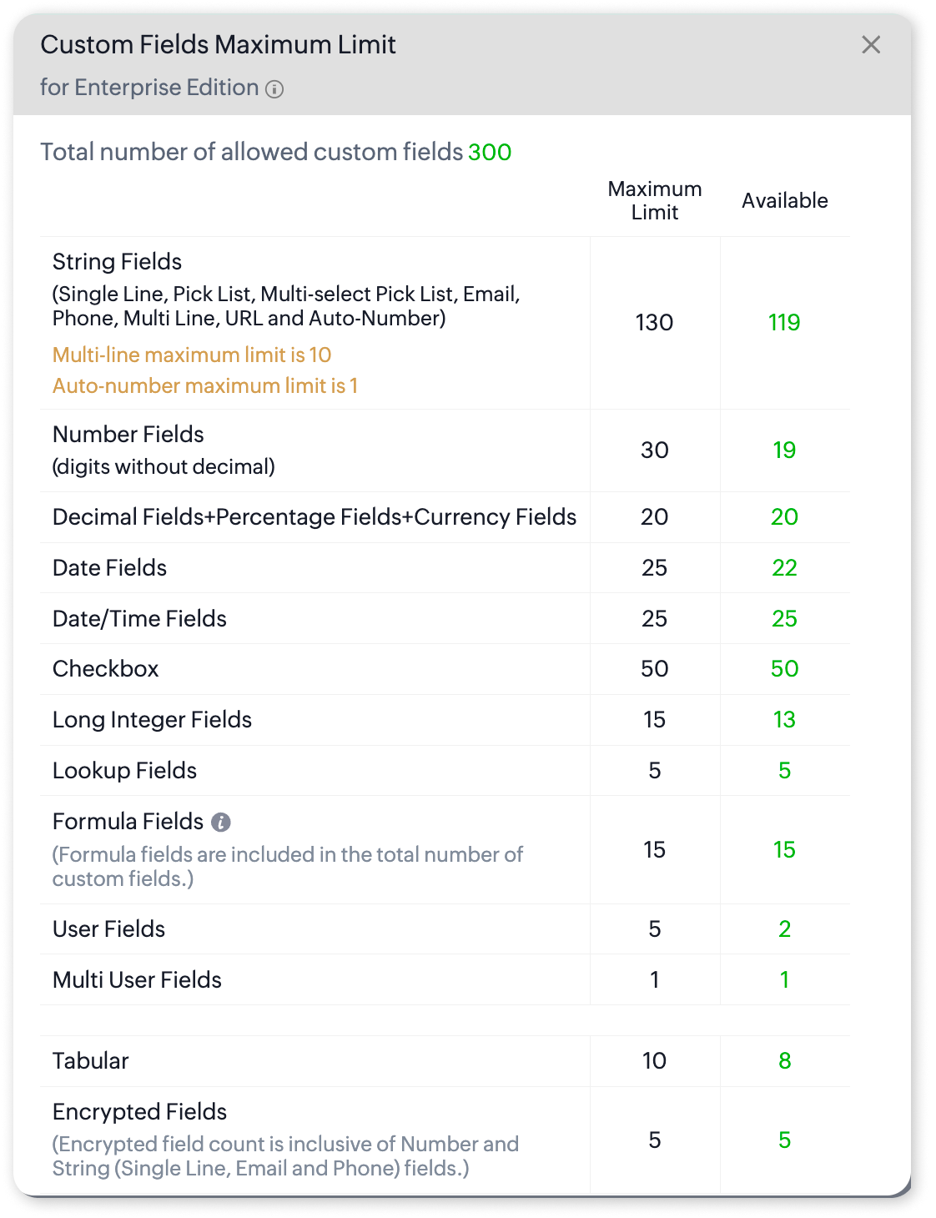Click the info icon next to Formula Fields

point(220,823)
